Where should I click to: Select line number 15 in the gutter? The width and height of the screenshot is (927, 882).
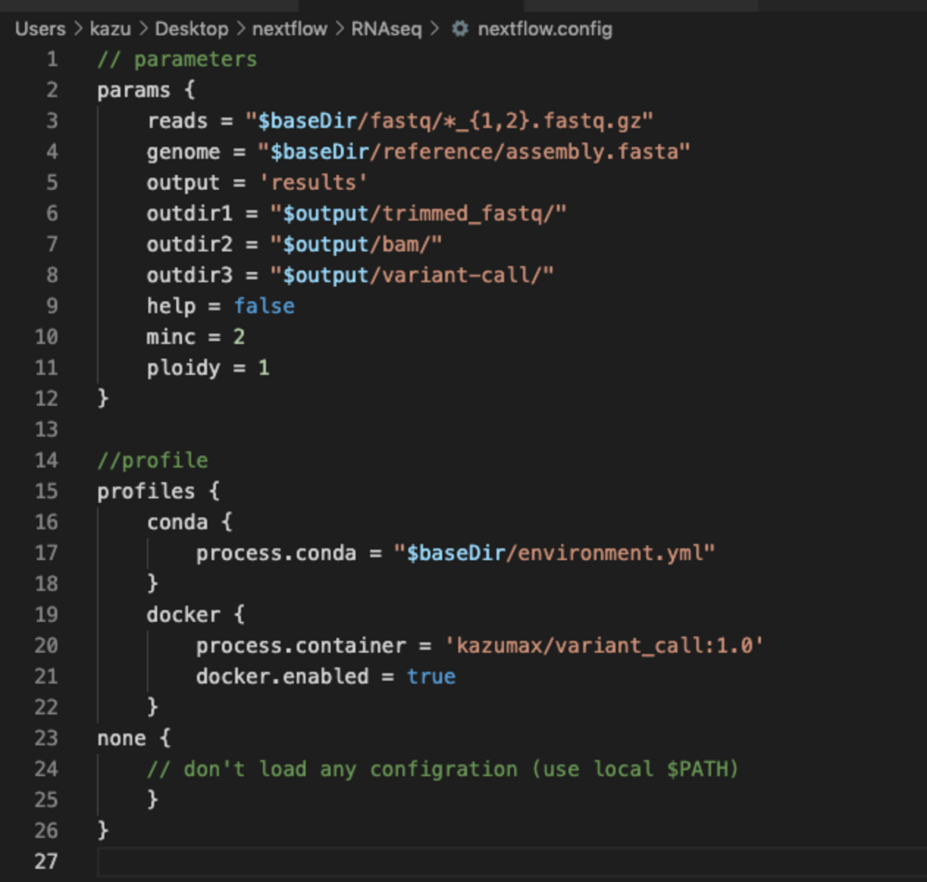(46, 491)
